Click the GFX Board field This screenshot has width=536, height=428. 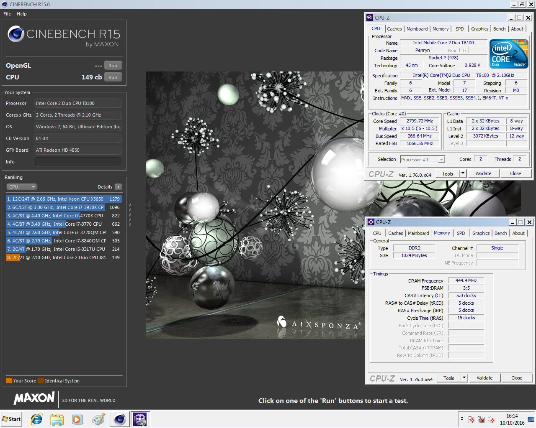78,150
